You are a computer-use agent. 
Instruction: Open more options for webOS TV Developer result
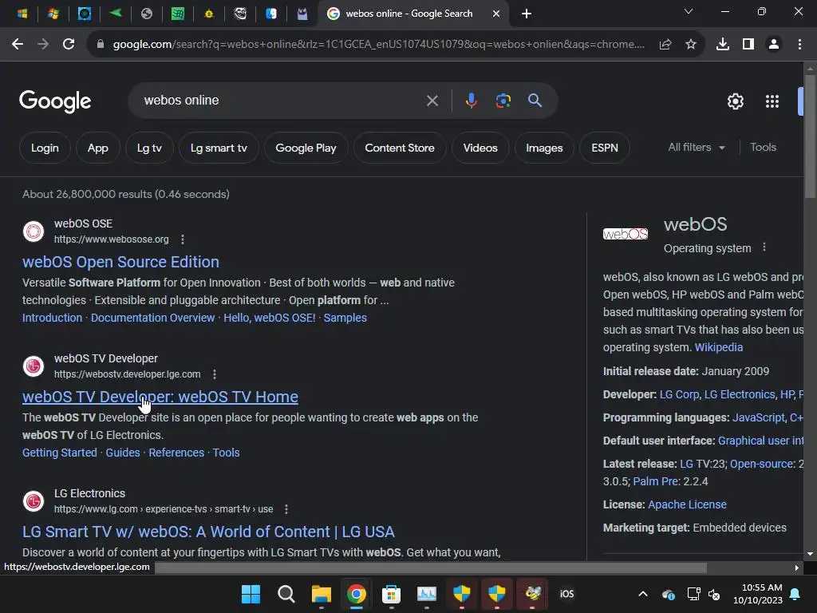coord(214,374)
